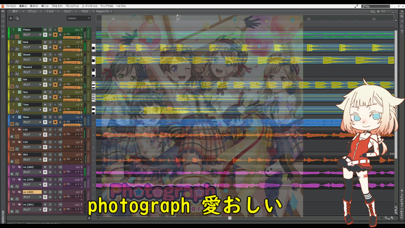
Task: Open the クリップ edit filter dropdown on Bass
Action: click(32, 122)
